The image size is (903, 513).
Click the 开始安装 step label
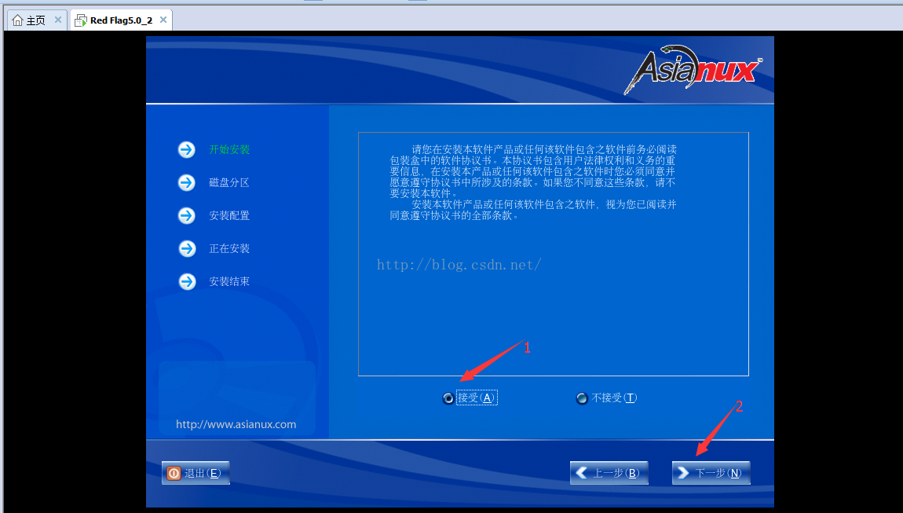tap(229, 150)
